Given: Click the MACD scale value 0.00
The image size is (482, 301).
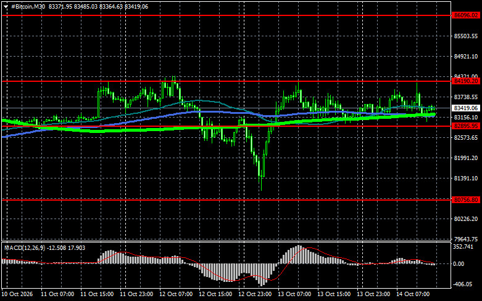Looking at the screenshot, I should pyautogui.click(x=459, y=264).
